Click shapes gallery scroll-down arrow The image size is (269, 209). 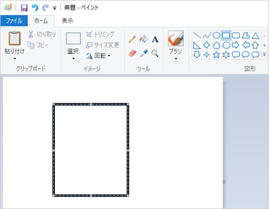point(264,45)
